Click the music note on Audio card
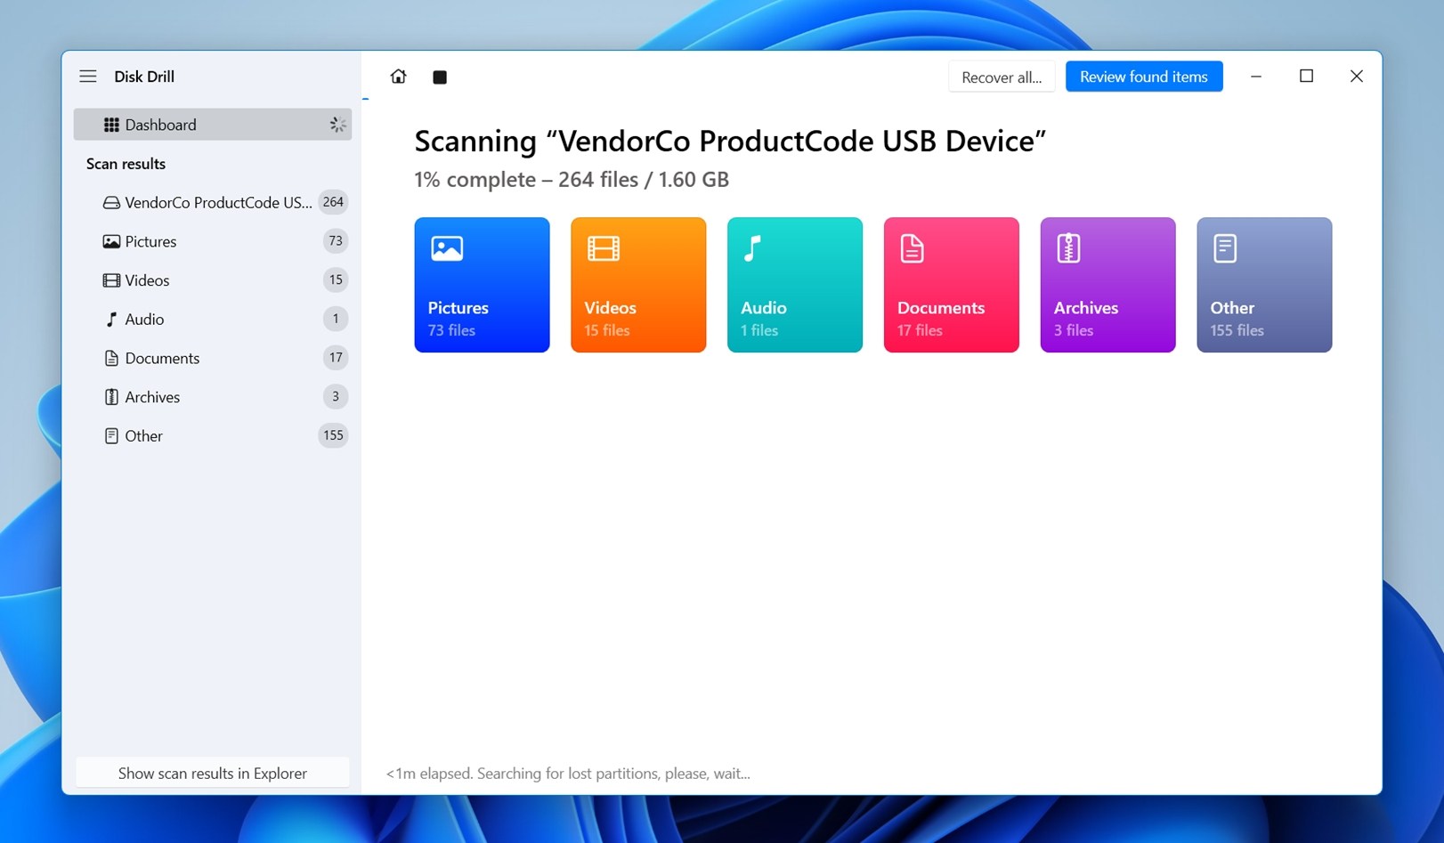The height and width of the screenshot is (843, 1444). point(752,248)
